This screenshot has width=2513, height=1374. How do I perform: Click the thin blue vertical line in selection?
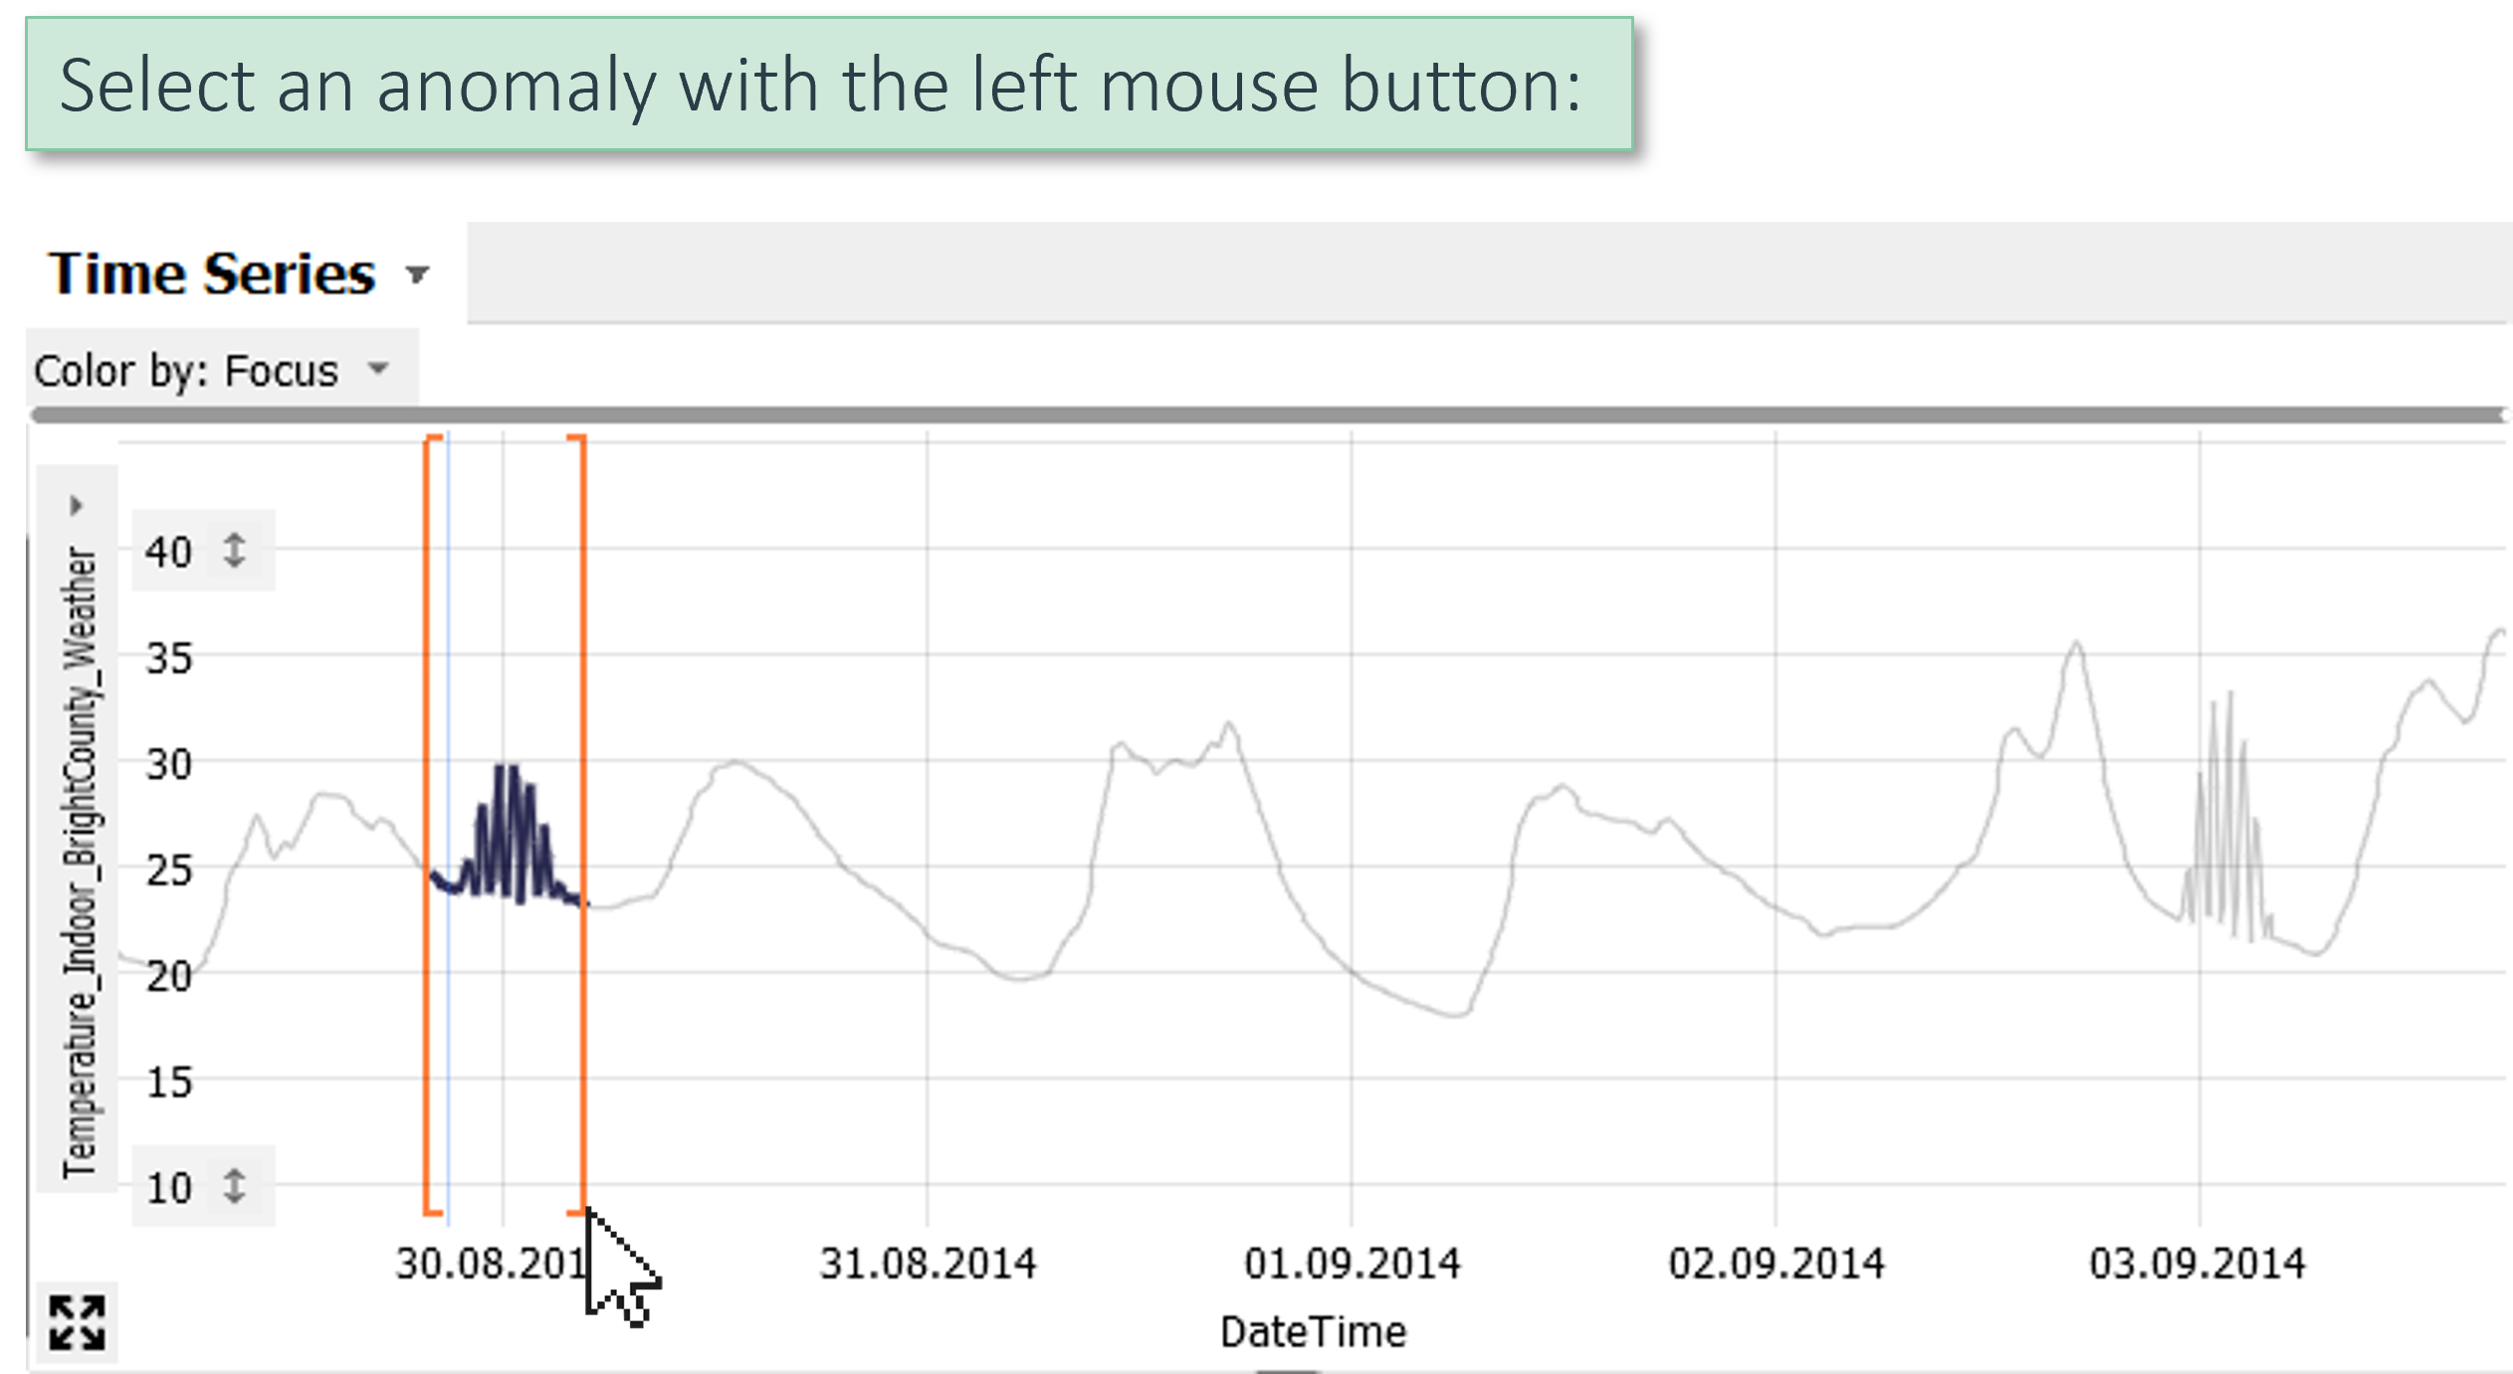click(x=448, y=1045)
